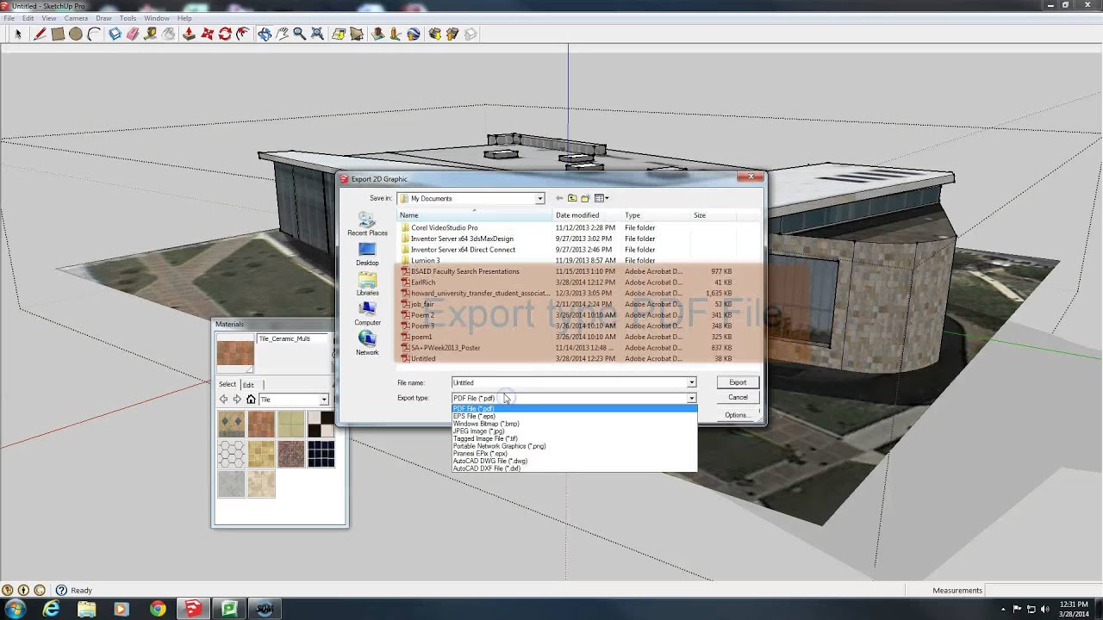Click the Materials forward arrow
This screenshot has width=1103, height=620.
pyautogui.click(x=237, y=400)
